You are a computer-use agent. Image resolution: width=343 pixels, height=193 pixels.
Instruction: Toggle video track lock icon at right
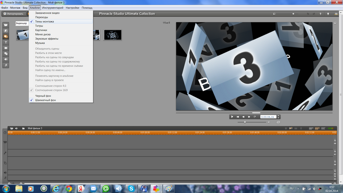click(x=335, y=140)
